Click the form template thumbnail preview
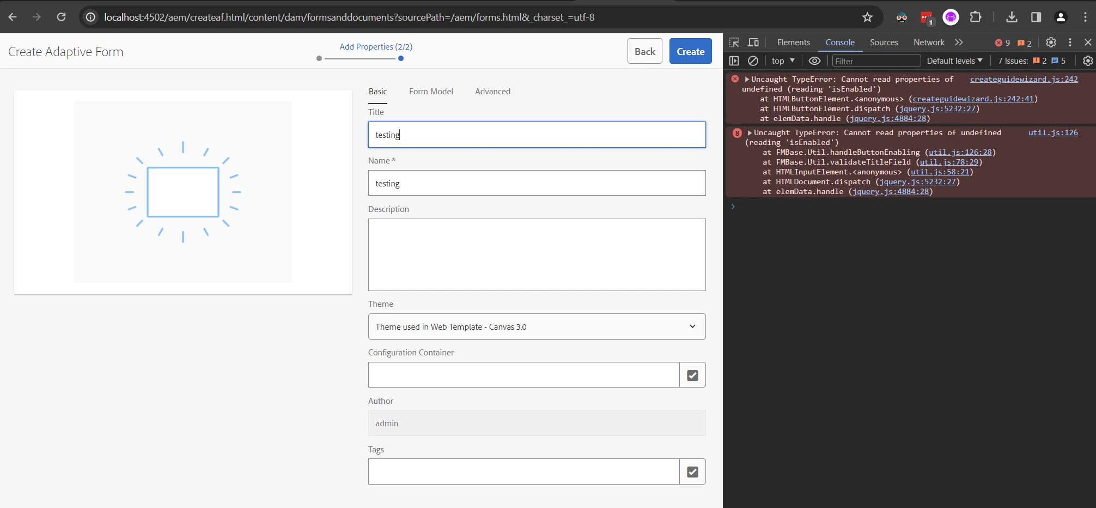1096x508 pixels. click(183, 192)
